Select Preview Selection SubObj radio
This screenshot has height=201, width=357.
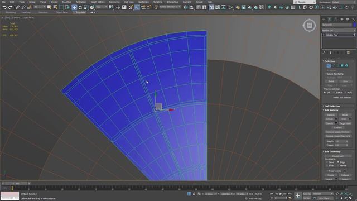coord(334,93)
